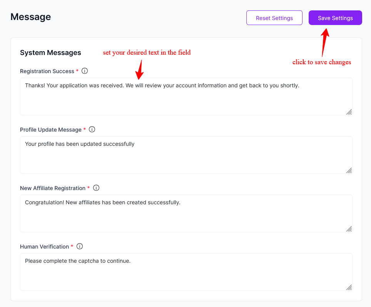Screen dimensions: 371x307
Task: Click the Save Settings button
Action: point(335,18)
